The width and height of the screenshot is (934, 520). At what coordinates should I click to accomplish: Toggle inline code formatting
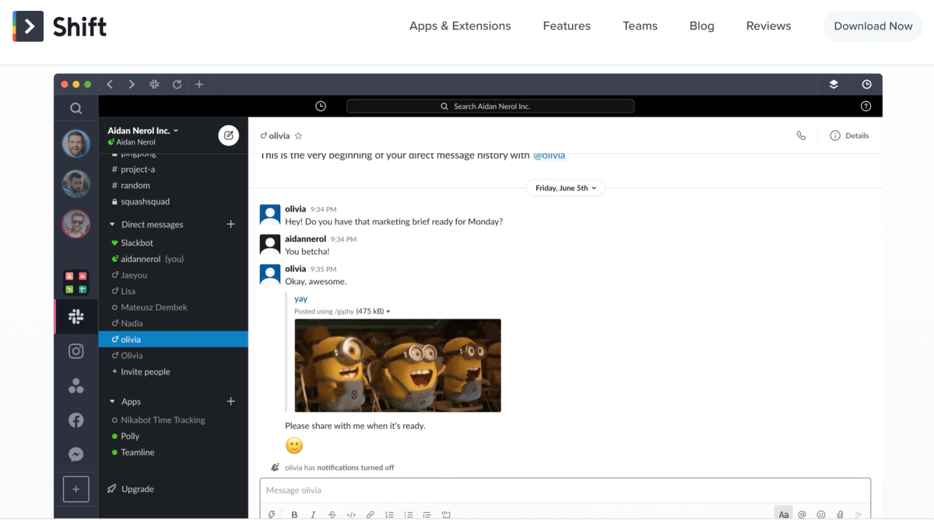351,515
